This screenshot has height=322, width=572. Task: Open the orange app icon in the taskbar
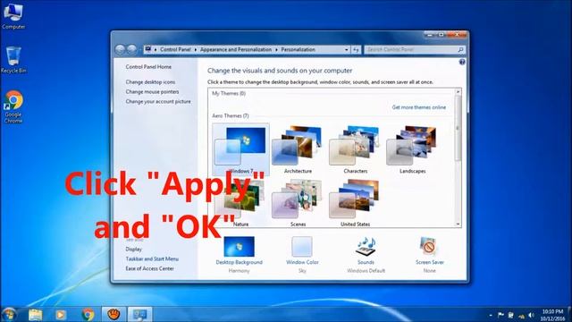coord(114,314)
